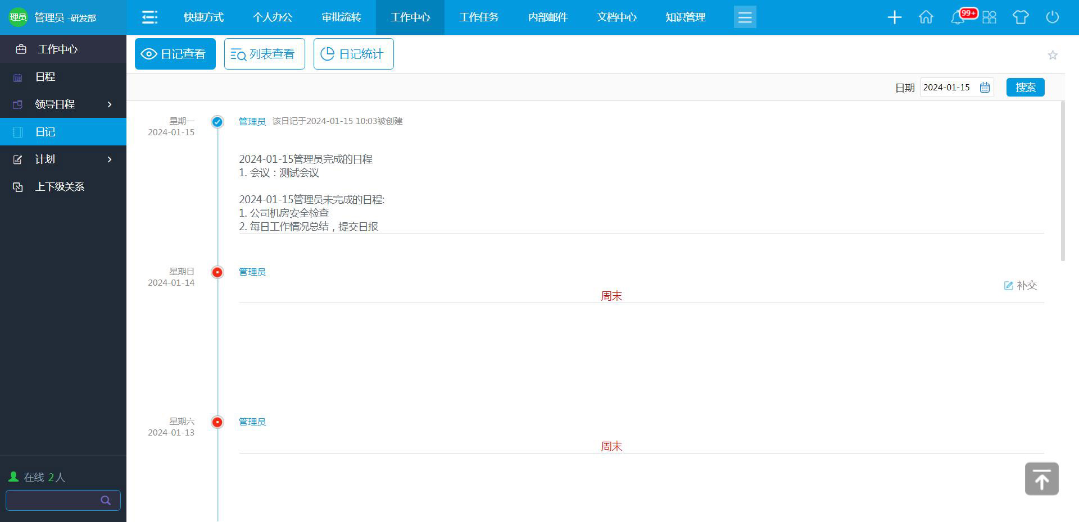Open the more-menus hamburger in the navigation bar
1079x522 pixels.
click(x=745, y=17)
